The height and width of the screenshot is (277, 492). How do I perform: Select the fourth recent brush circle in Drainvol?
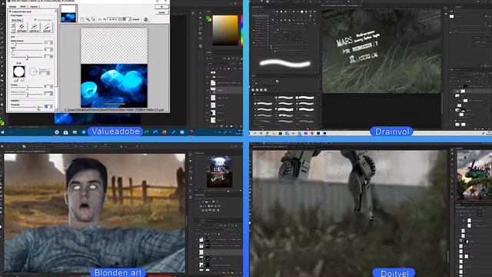[265, 90]
